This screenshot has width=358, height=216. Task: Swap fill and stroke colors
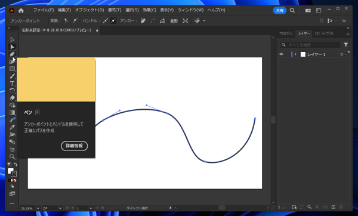(16, 164)
